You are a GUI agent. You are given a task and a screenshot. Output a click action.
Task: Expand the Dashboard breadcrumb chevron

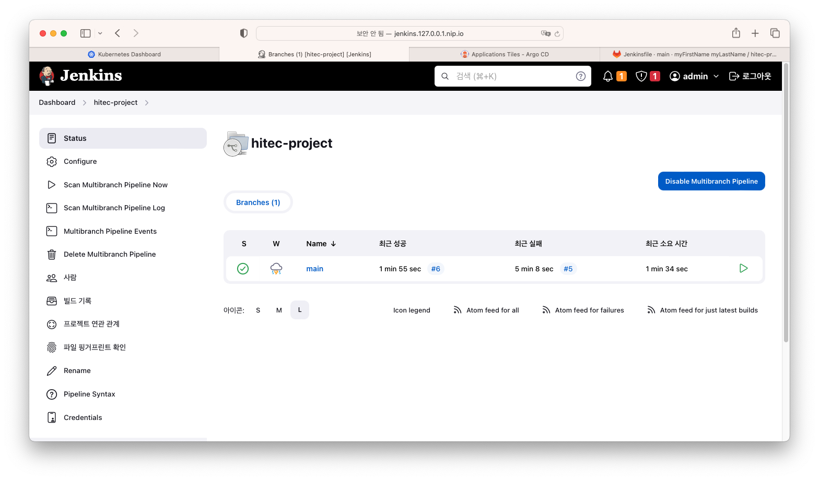(84, 103)
